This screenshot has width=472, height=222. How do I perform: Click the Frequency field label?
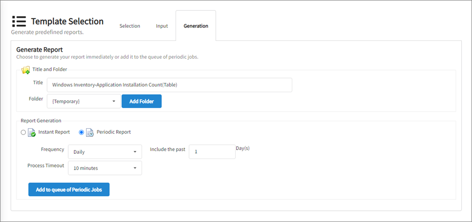coord(53,149)
